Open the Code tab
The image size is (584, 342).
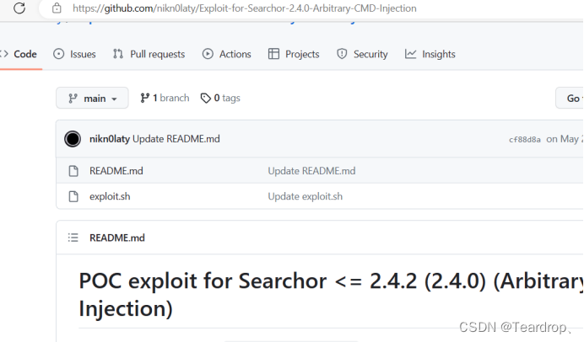pos(19,54)
